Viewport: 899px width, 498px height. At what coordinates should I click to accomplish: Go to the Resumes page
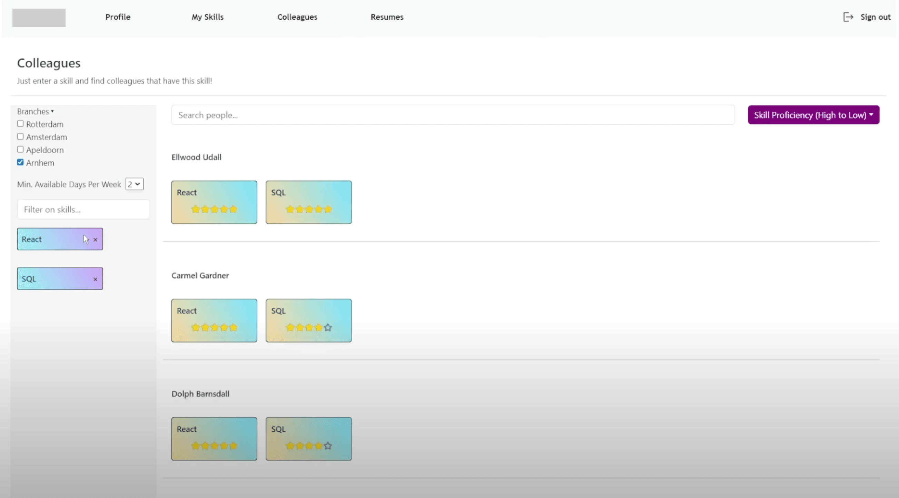pyautogui.click(x=387, y=17)
